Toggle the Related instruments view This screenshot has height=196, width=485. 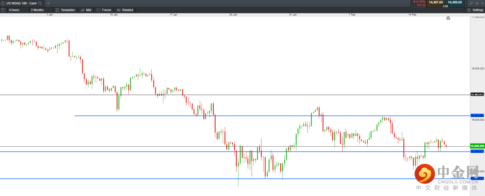coord(125,10)
